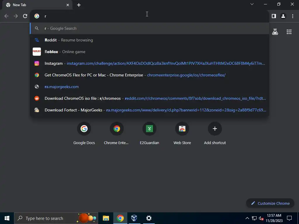
Task: Open File Explorer from taskbar
Action: pos(106,218)
